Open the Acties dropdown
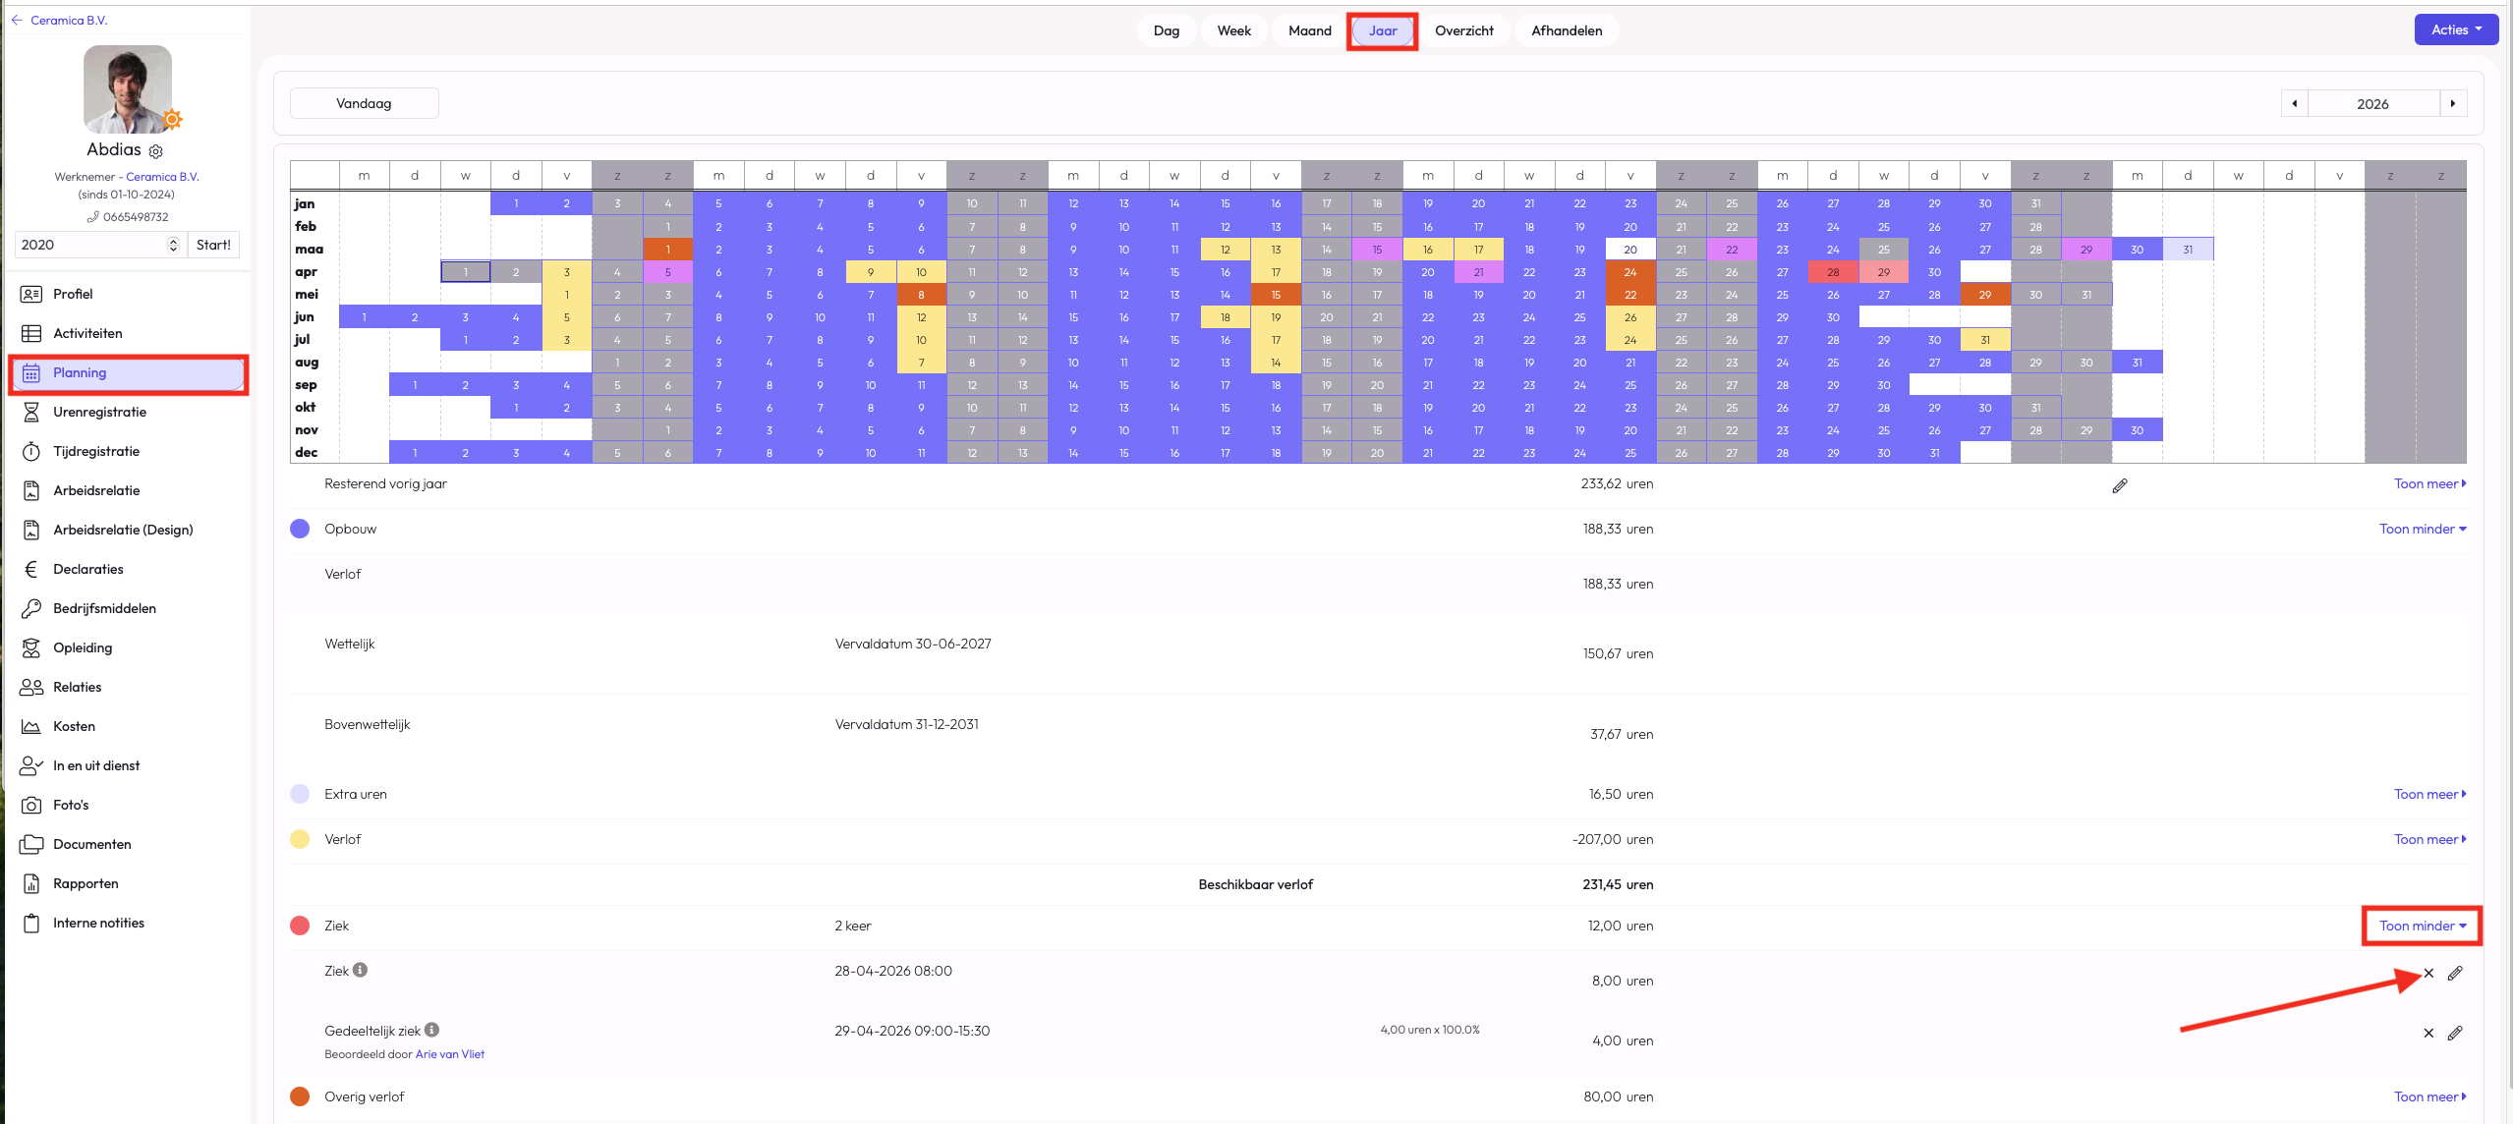 pos(2456,29)
